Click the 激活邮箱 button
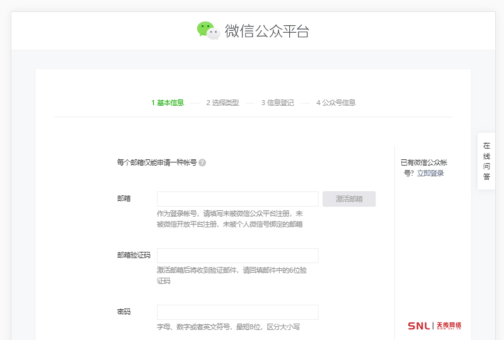The width and height of the screenshot is (504, 340). [x=349, y=199]
